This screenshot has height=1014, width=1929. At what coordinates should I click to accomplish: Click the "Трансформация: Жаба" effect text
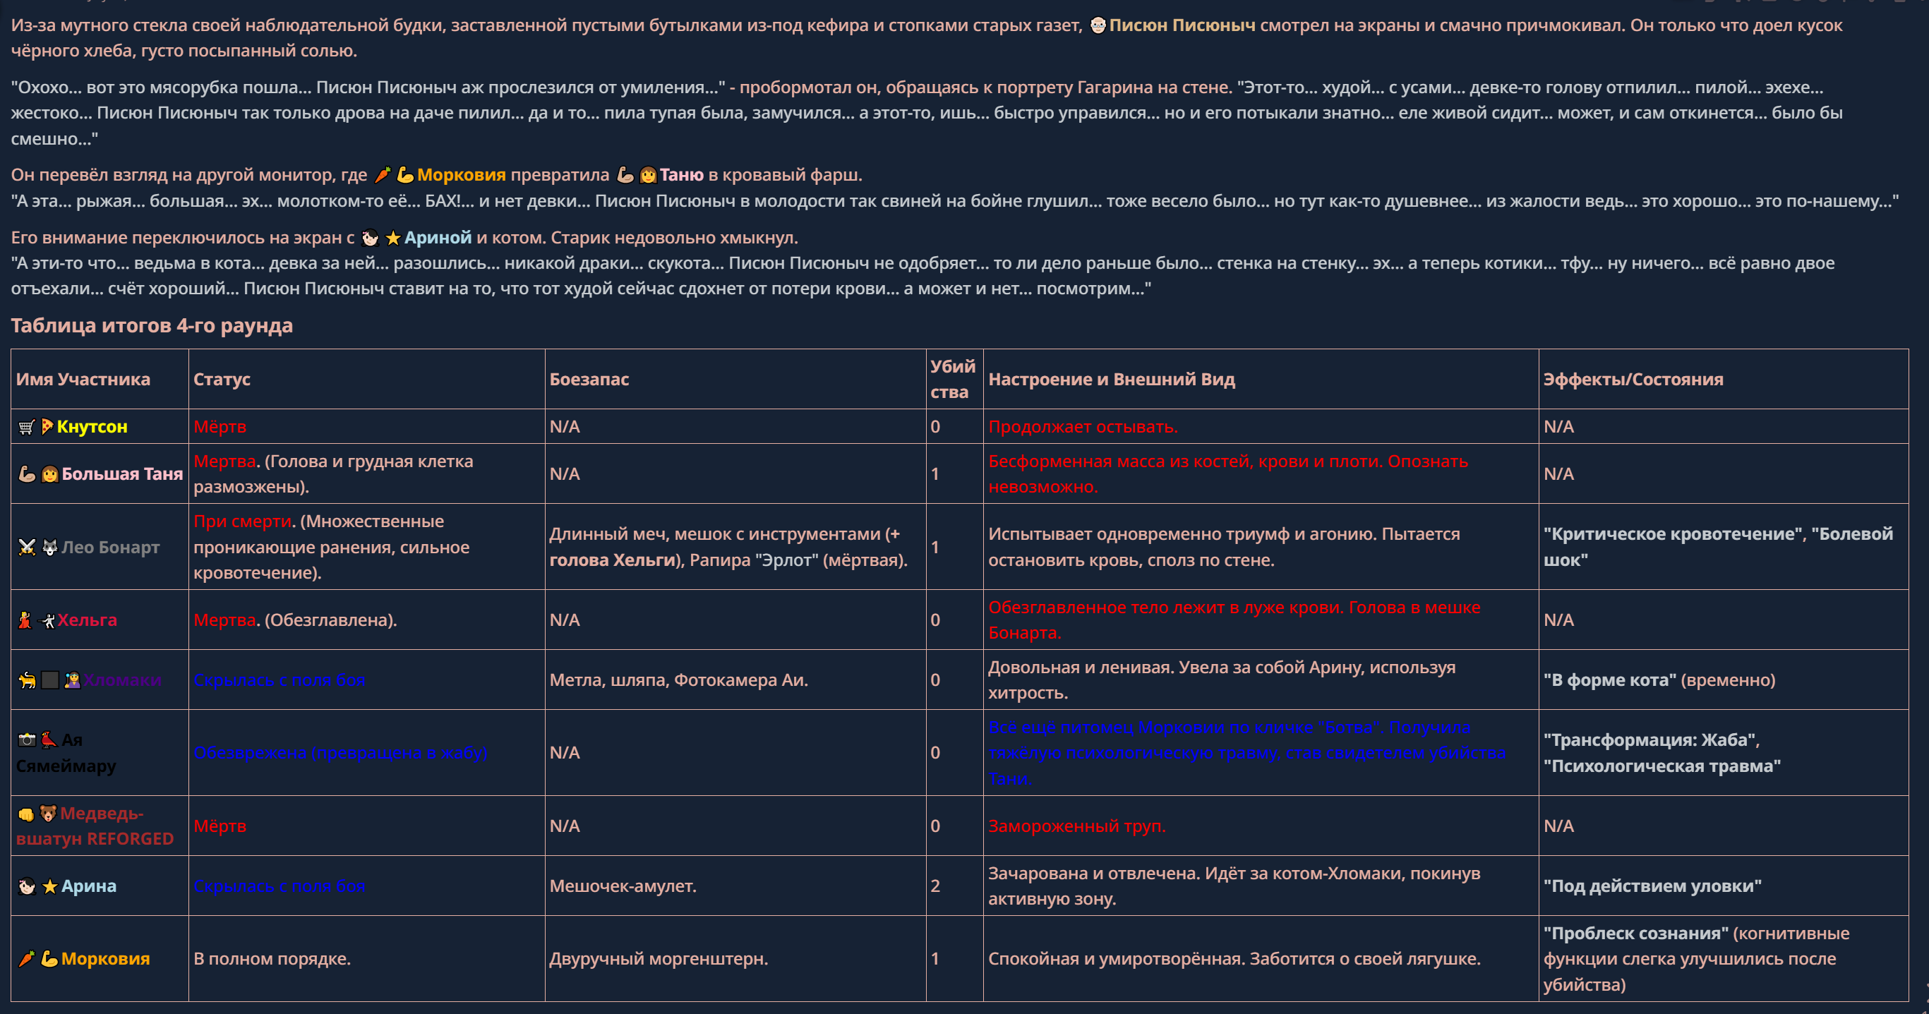tap(1651, 740)
